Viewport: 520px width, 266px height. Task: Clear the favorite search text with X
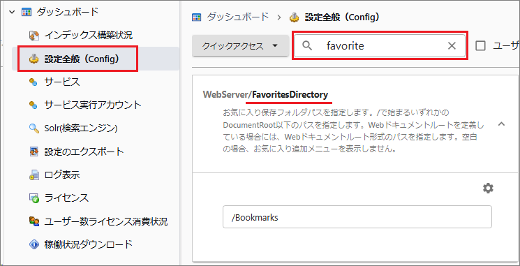(452, 46)
